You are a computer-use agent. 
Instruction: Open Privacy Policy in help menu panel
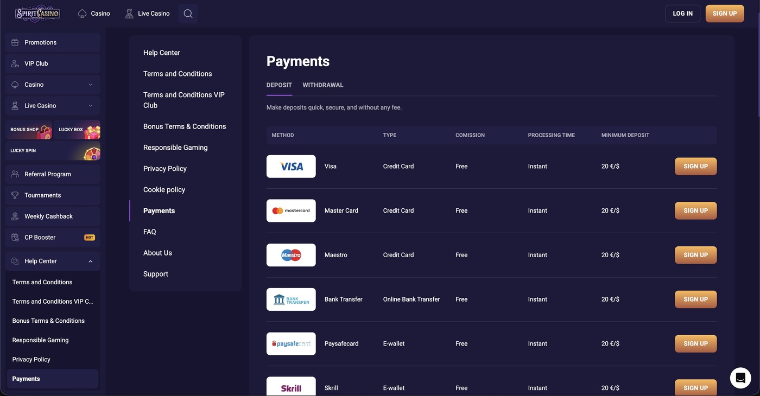[x=165, y=169]
